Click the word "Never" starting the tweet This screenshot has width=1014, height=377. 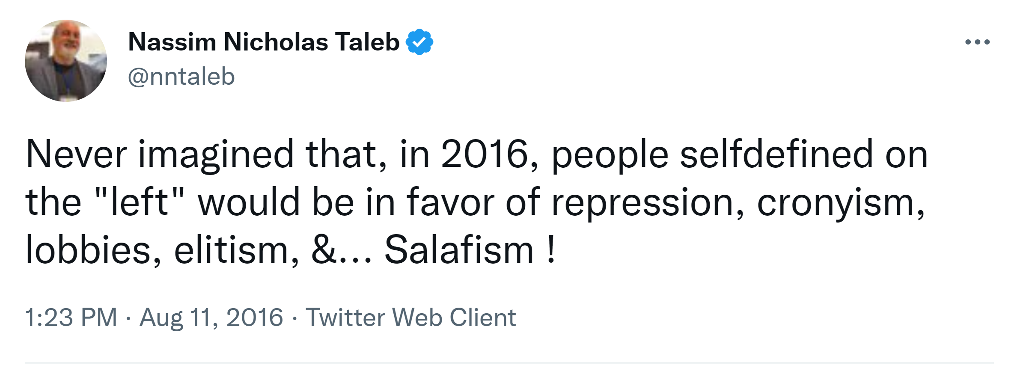(x=76, y=154)
